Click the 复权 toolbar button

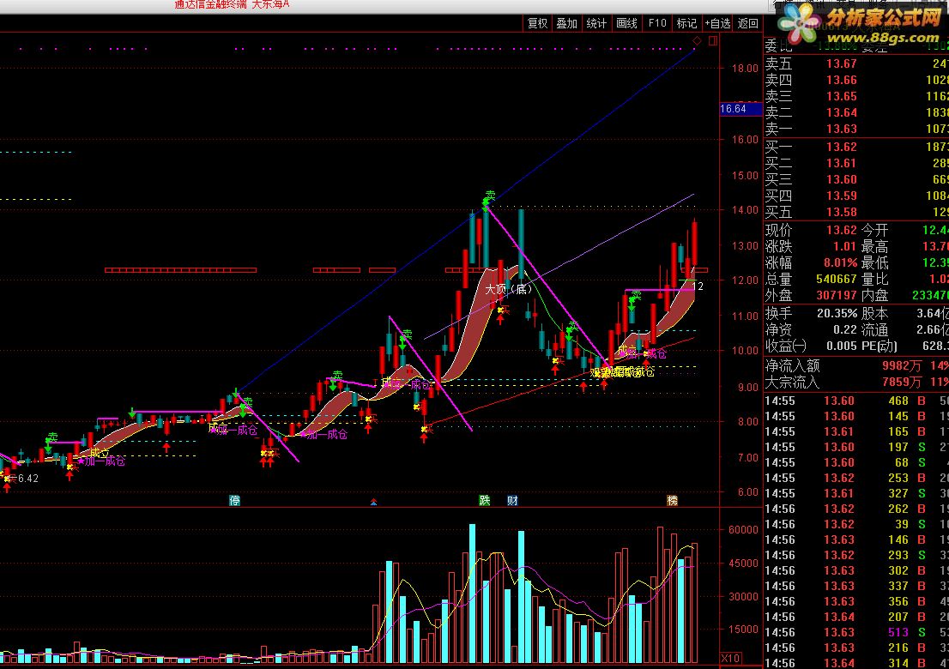pos(537,23)
